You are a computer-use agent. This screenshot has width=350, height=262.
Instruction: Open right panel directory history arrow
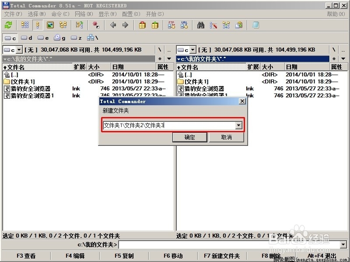tap(343, 59)
